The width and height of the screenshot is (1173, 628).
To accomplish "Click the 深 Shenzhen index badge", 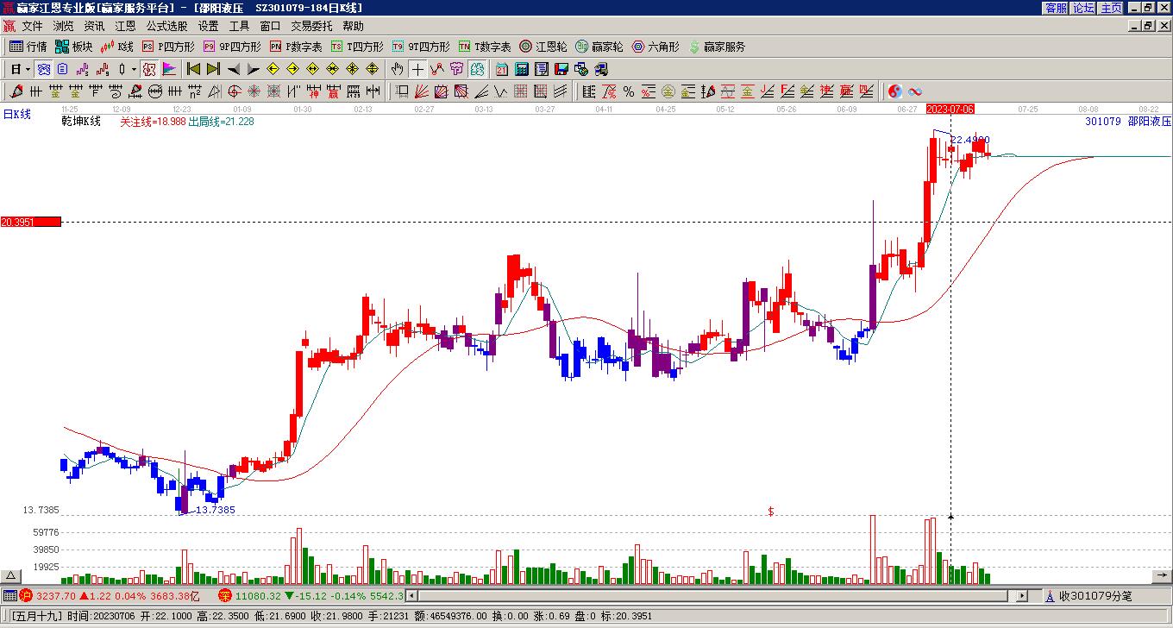I will (x=224, y=595).
